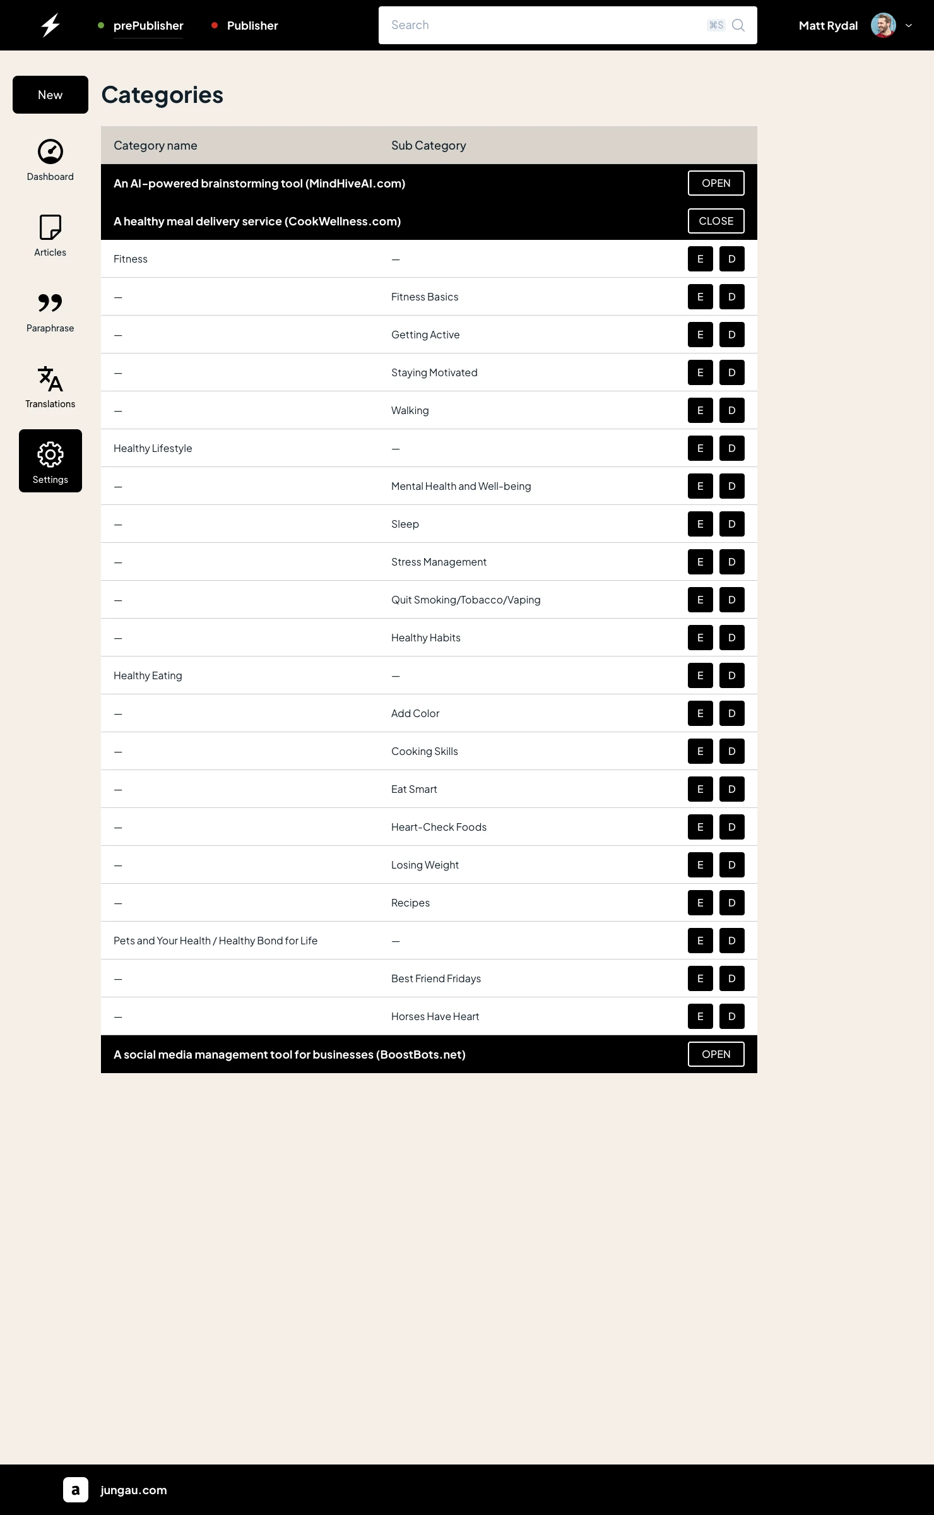Viewport: 934px width, 1515px height.
Task: Collapse the CookWellness.com category group
Action: (x=716, y=221)
